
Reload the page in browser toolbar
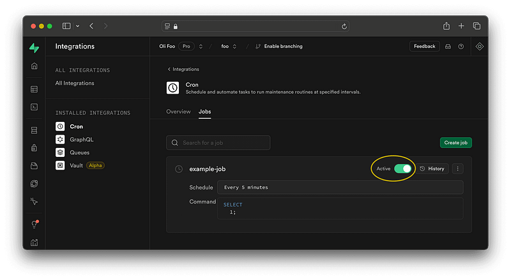pyautogui.click(x=344, y=27)
